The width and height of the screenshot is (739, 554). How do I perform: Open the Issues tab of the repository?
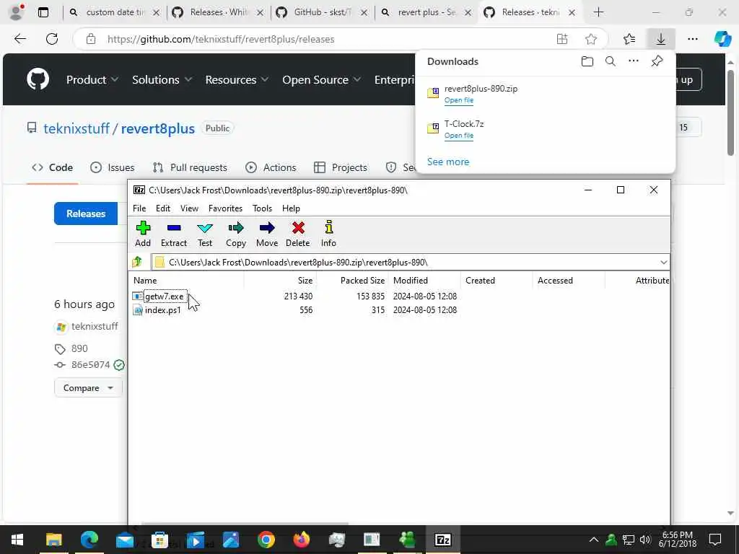pyautogui.click(x=112, y=167)
